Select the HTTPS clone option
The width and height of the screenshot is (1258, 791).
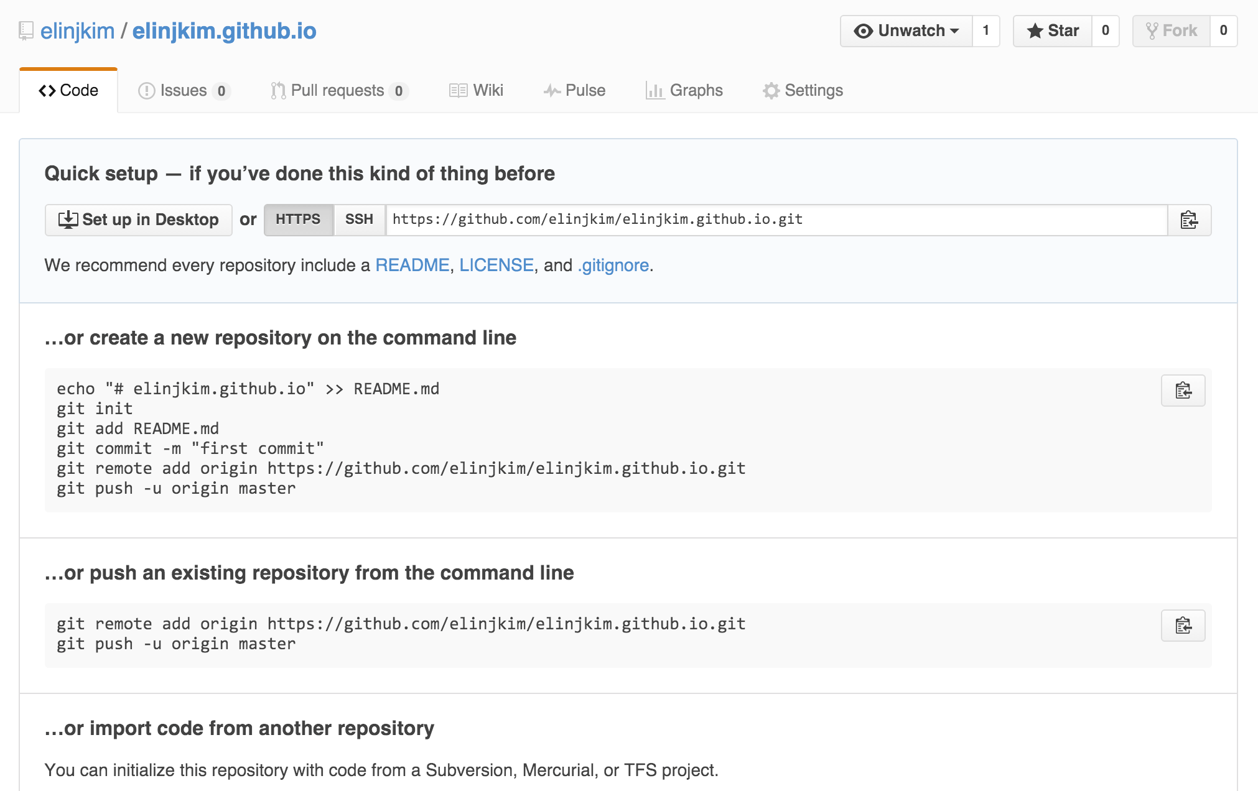click(299, 220)
